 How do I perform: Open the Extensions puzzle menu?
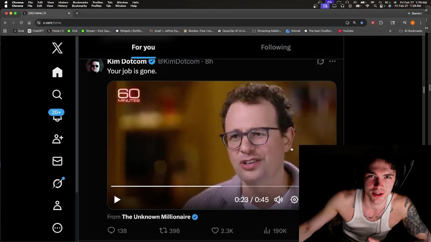[381, 23]
